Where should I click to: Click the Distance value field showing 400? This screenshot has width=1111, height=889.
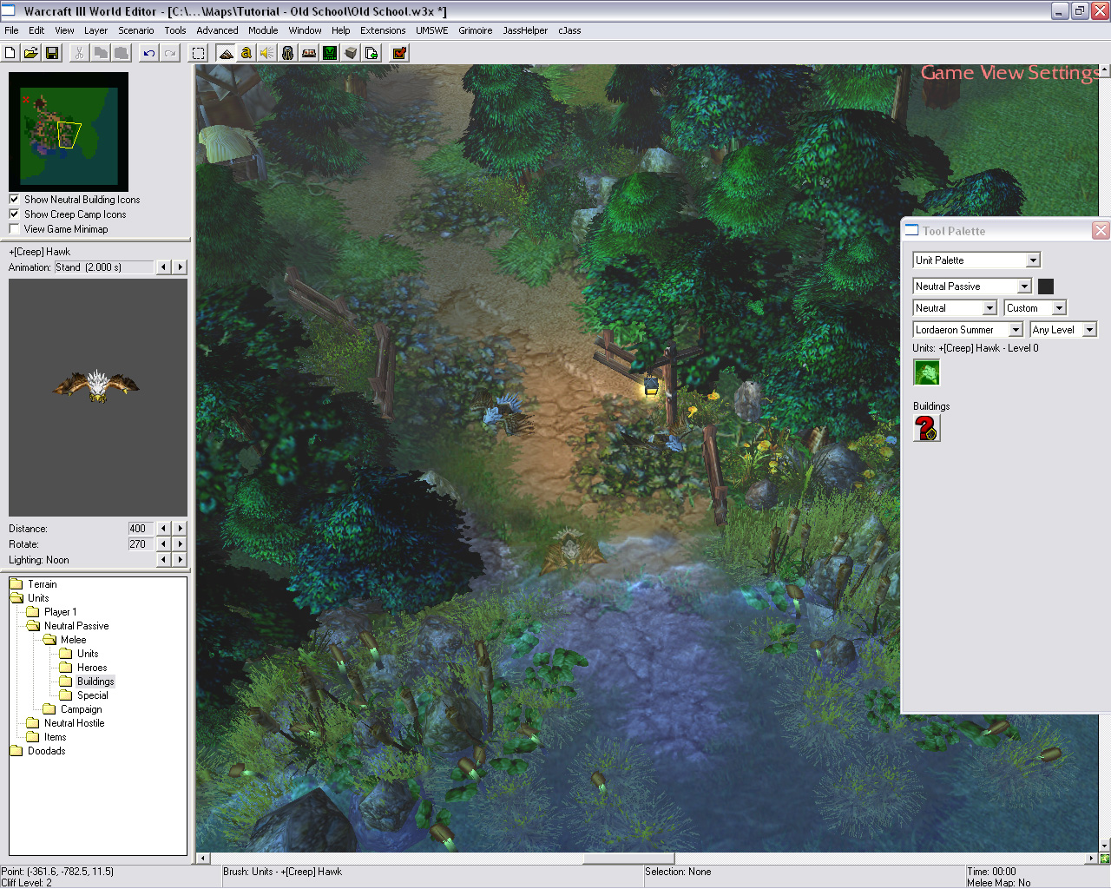tap(140, 528)
